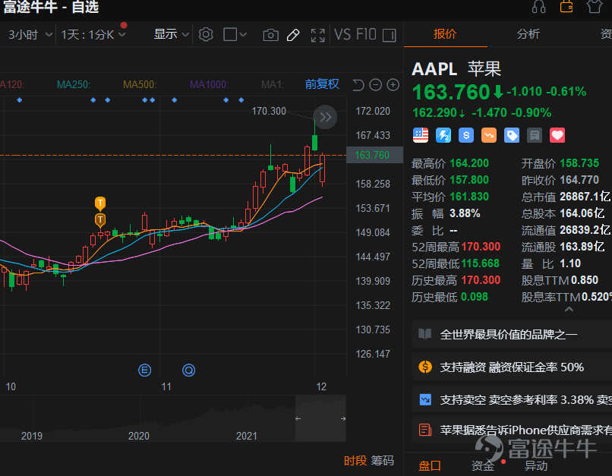The height and width of the screenshot is (476, 612).
Task: Open the 异动 bottom tab
Action: (x=535, y=465)
